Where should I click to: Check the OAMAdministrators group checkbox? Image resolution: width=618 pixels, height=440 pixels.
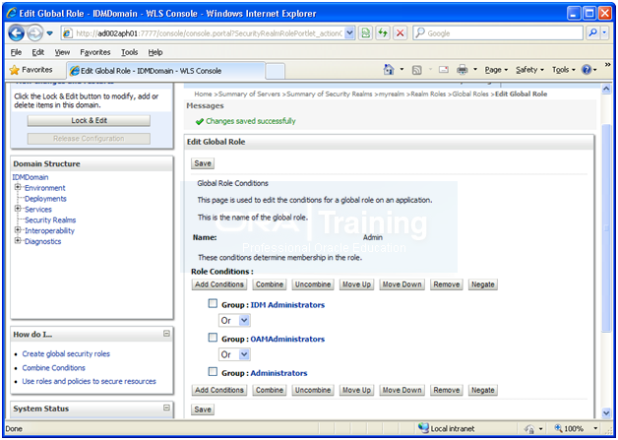[x=213, y=338]
